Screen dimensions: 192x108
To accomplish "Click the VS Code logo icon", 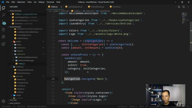I will click(x=2, y=2).
